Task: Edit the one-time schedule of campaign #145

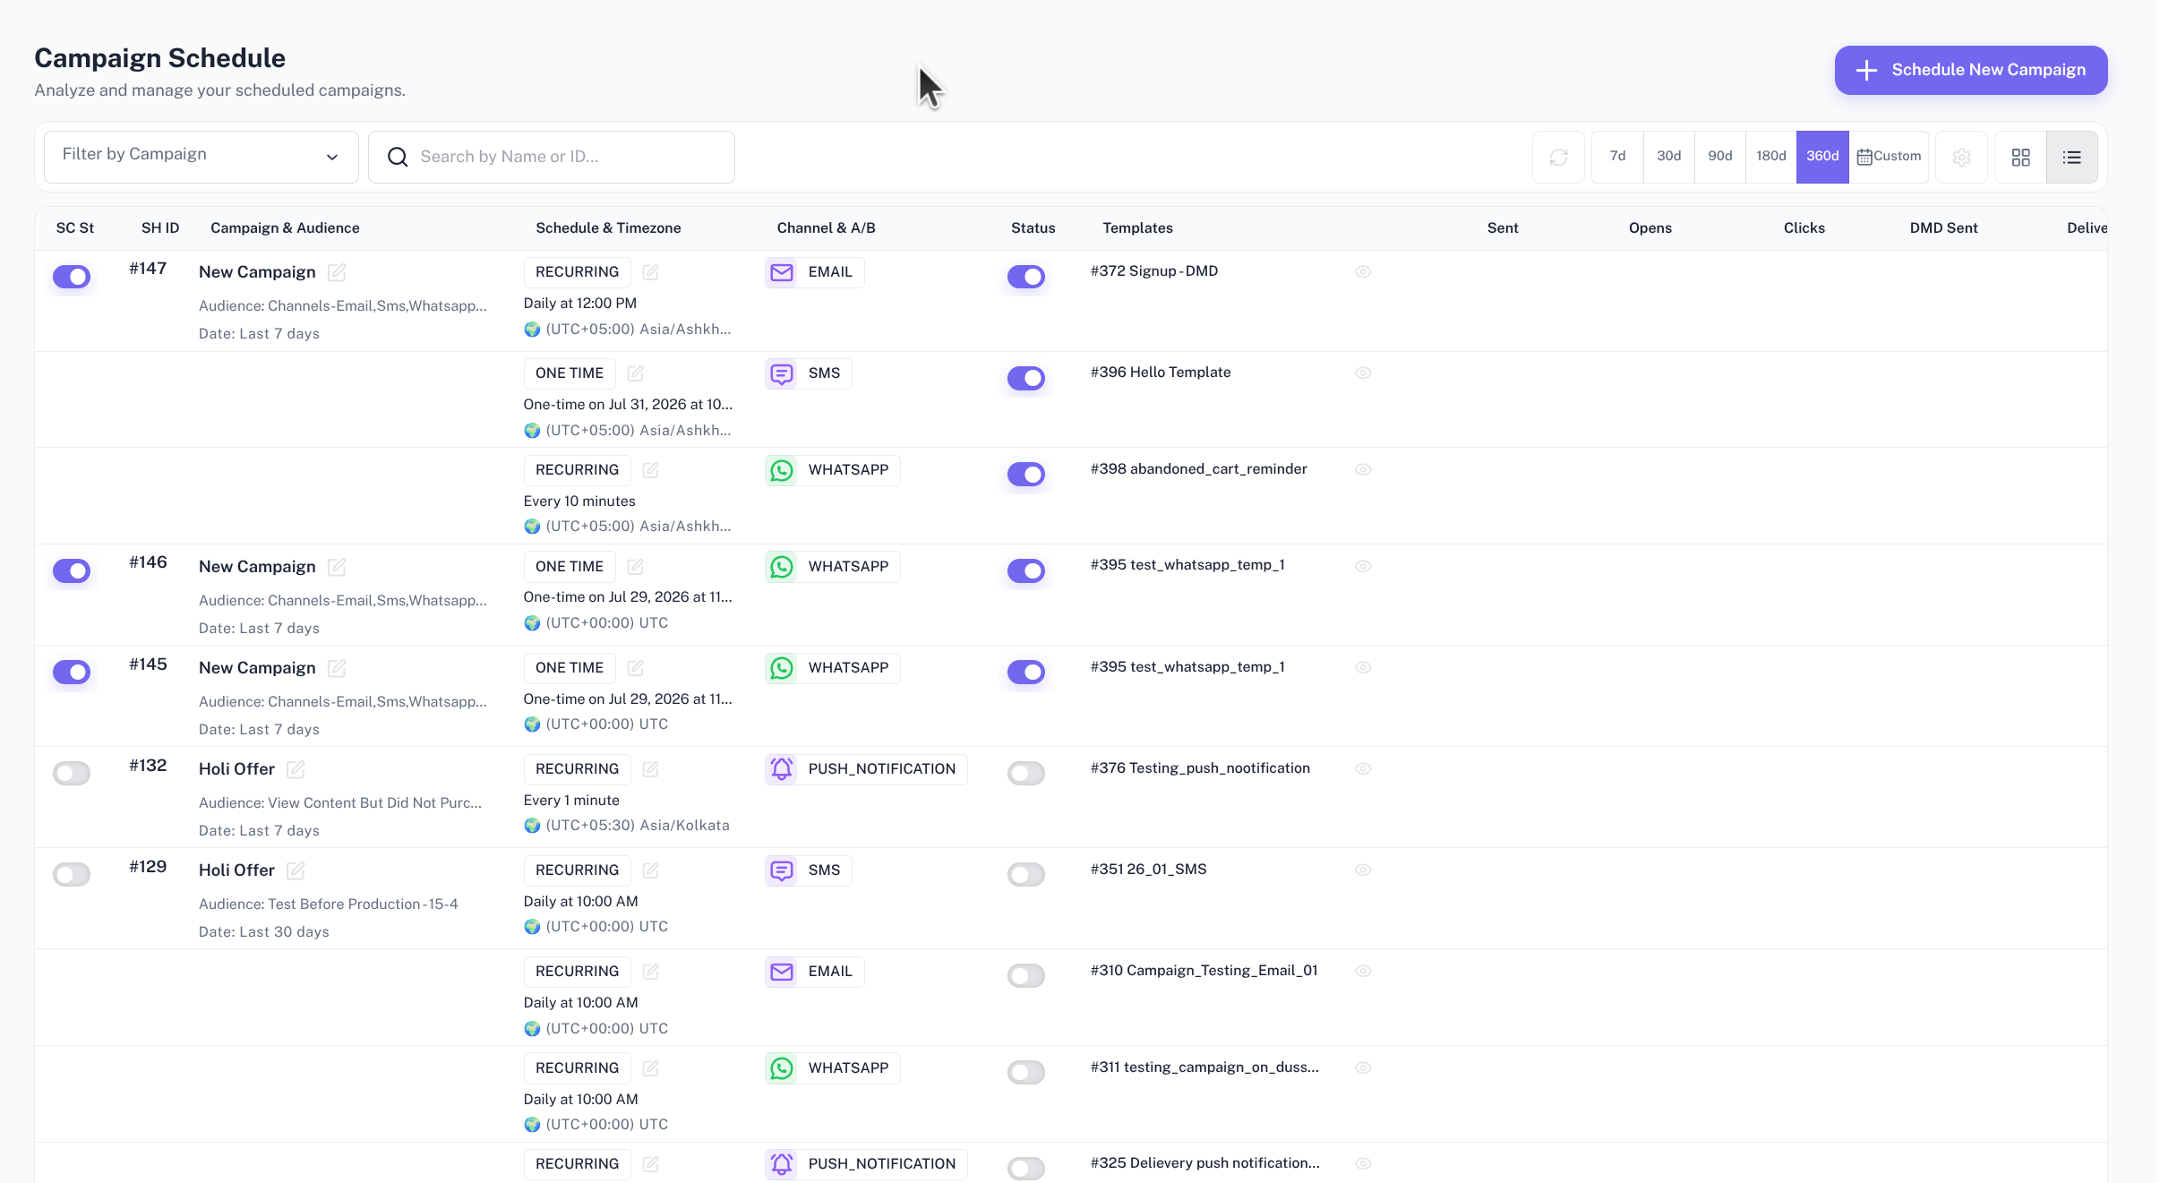Action: click(636, 667)
